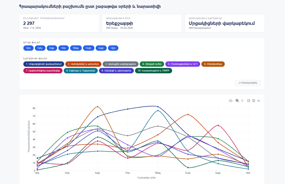
Task: Toggle narrative 1. Մրցակիցների վարկաբեկում filter
Action: pyautogui.click(x=44, y=64)
